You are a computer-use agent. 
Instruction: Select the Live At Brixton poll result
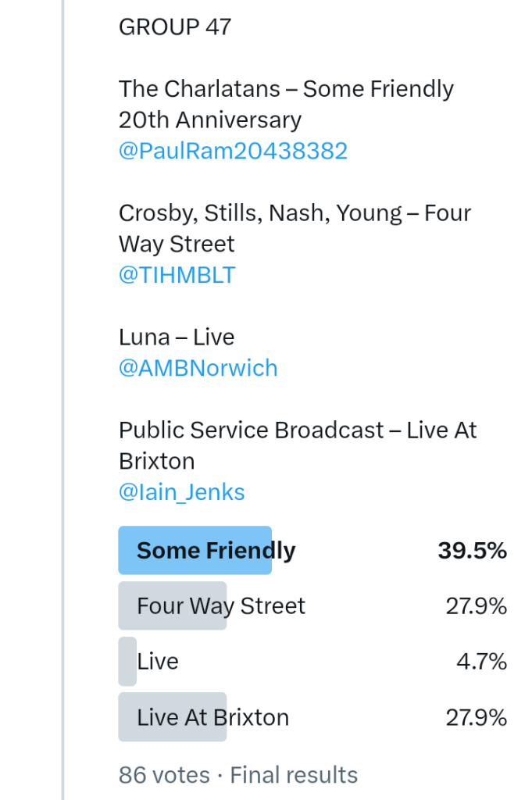tap(212, 717)
